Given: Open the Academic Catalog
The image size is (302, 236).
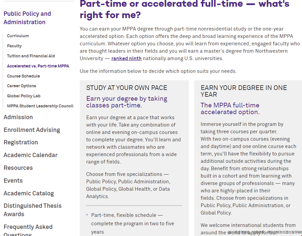Looking at the screenshot, I should [x=28, y=193].
